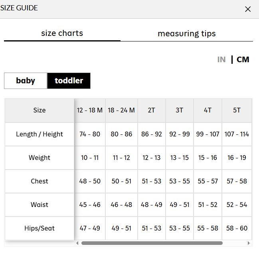The height and width of the screenshot is (274, 259).
Task: Click the 2T size column header
Action: (x=151, y=110)
